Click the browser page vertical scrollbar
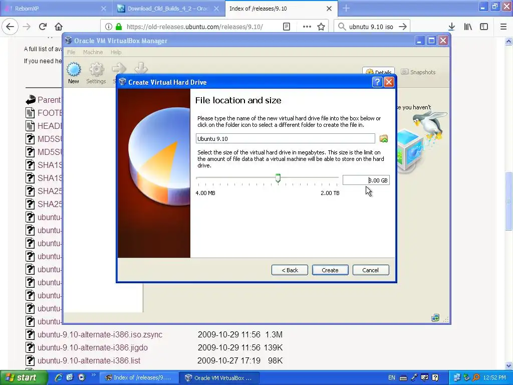Screen dimensions: 513x385 point(509,202)
